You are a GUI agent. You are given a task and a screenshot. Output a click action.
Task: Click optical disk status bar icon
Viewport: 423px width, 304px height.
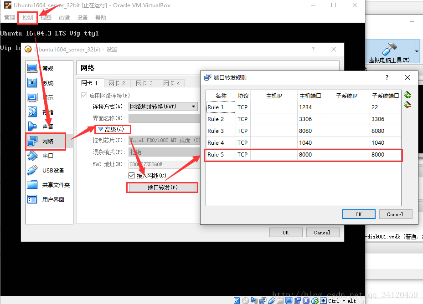(x=246, y=300)
